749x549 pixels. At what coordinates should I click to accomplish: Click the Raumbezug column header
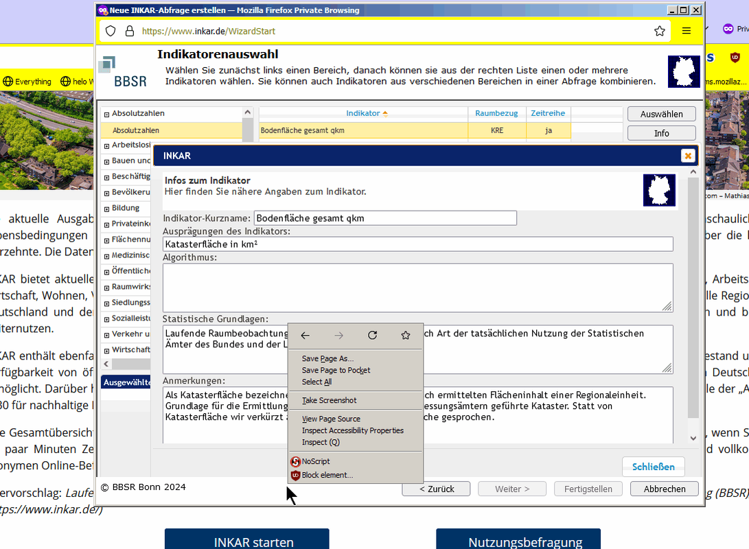point(496,113)
